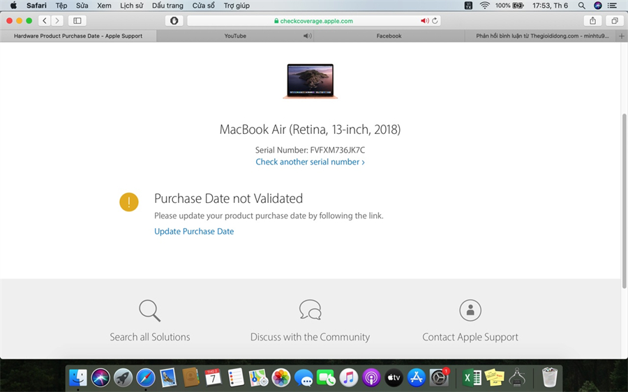The width and height of the screenshot is (628, 392).
Task: Open Discuss with the Community
Action: (310, 337)
